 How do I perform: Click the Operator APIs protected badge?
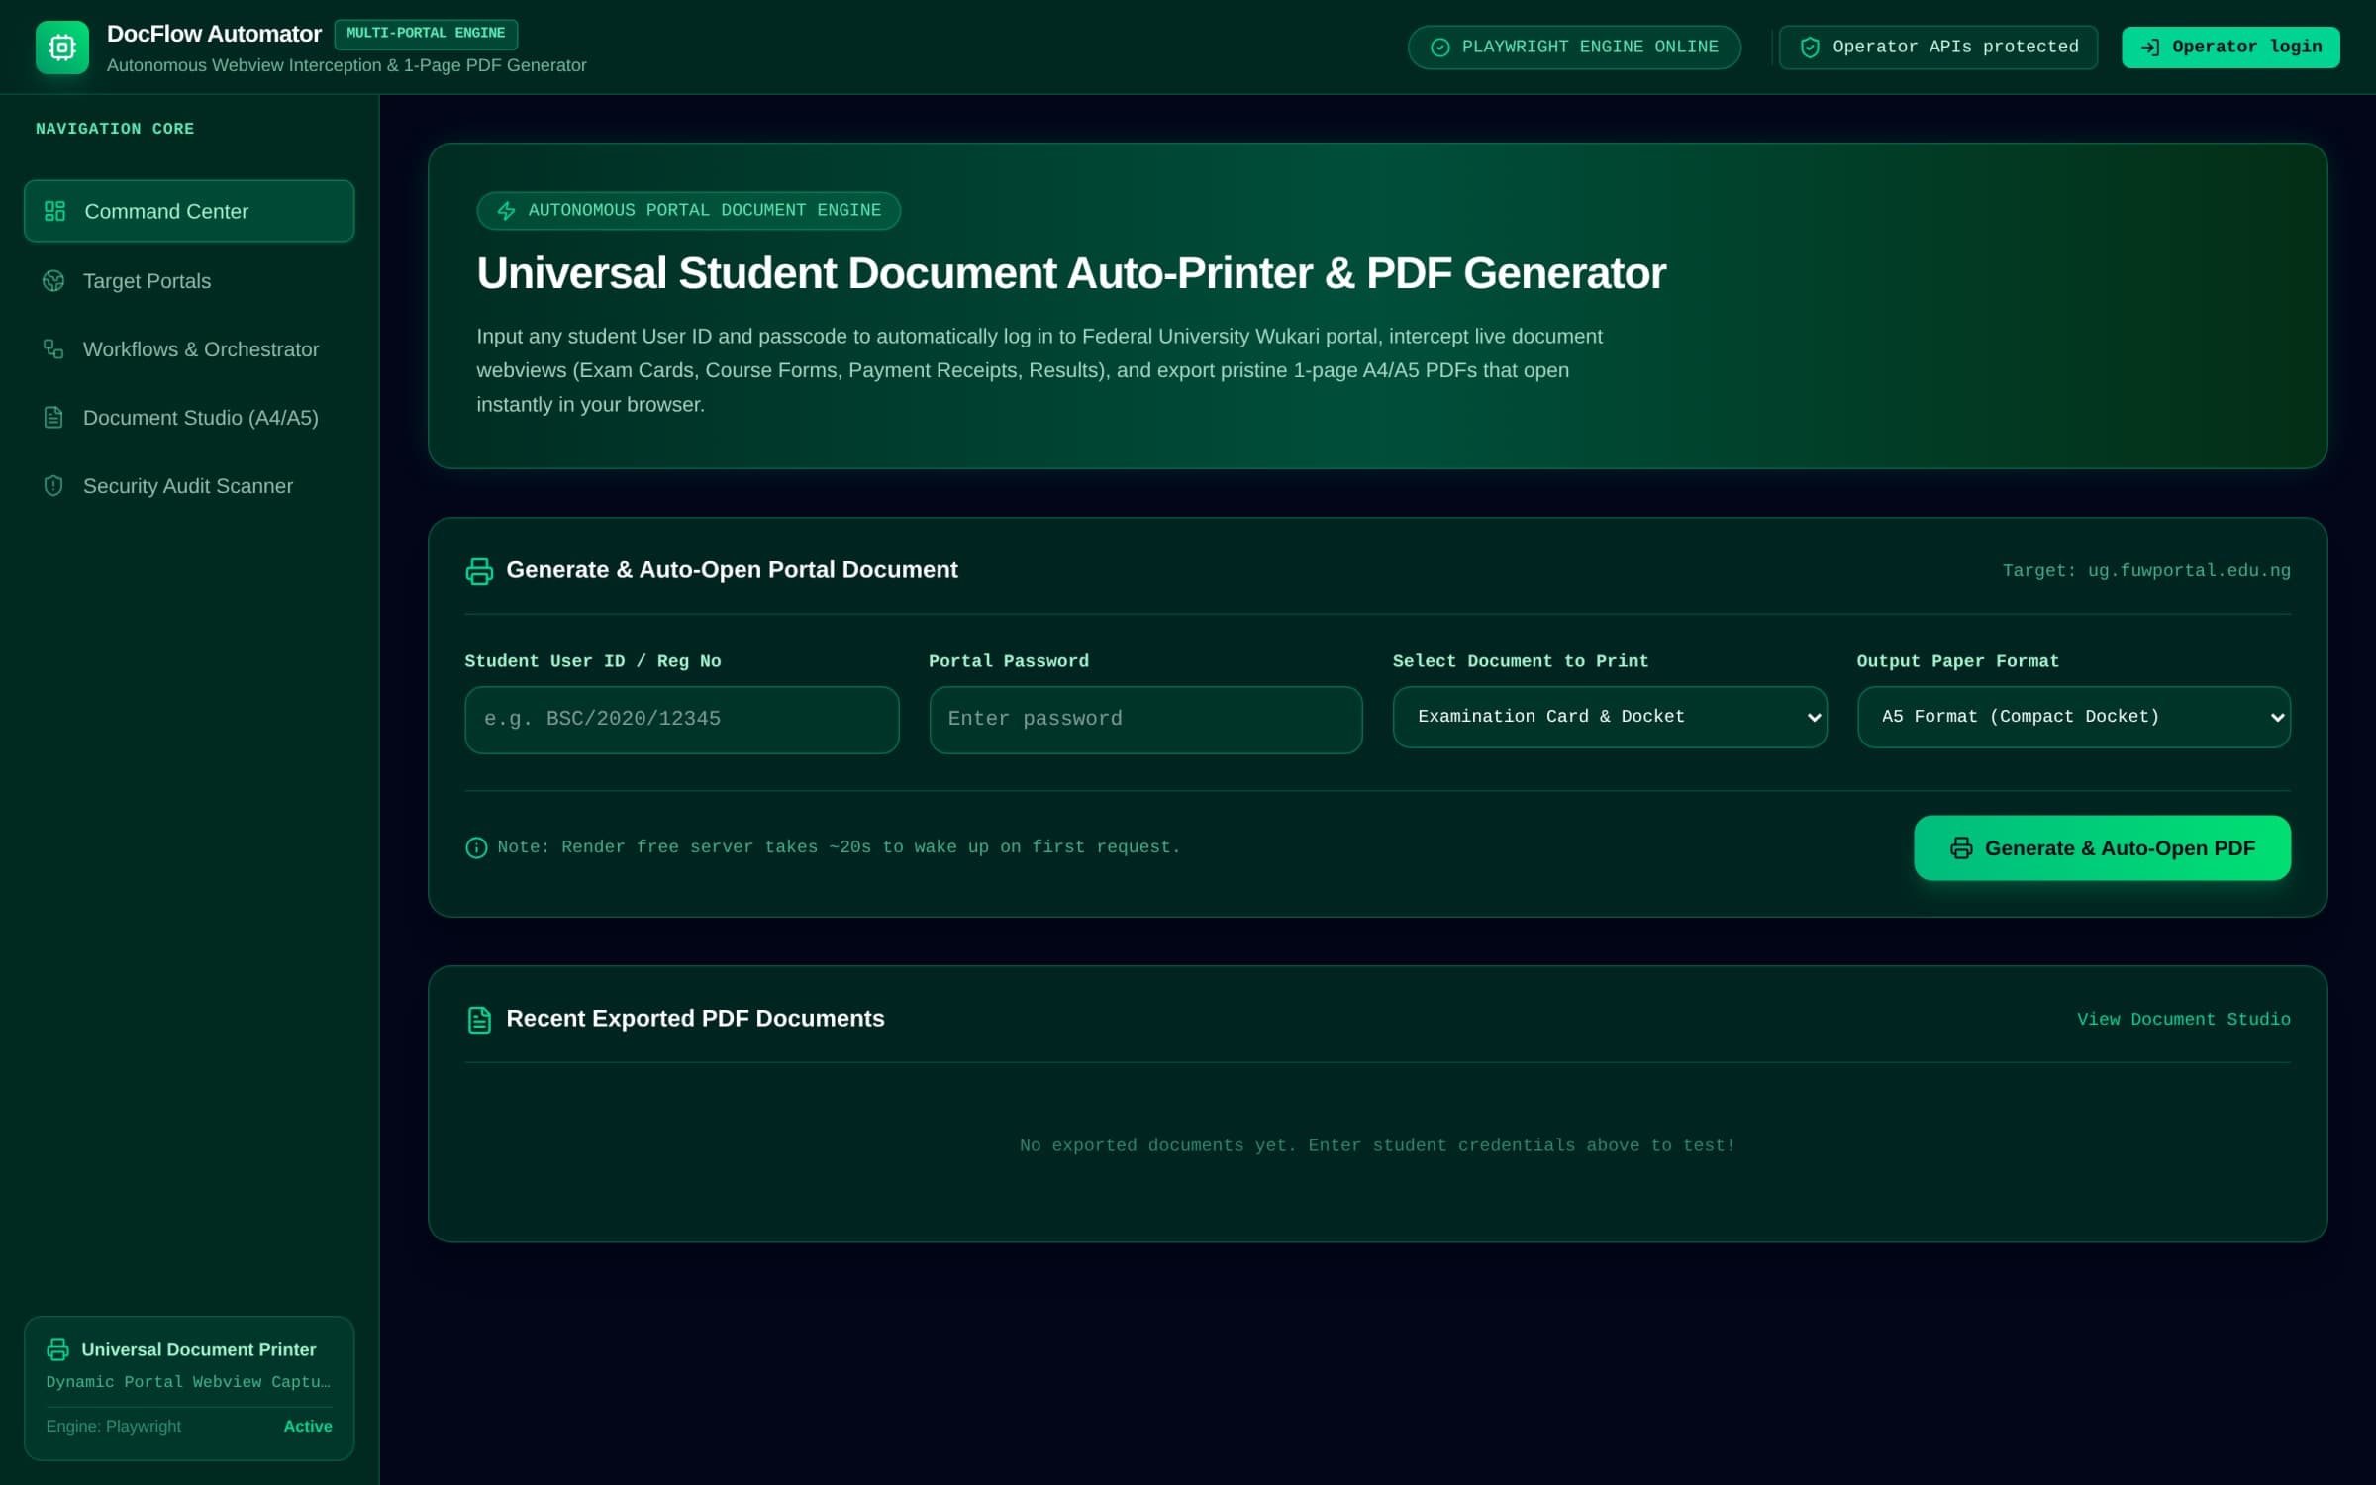(x=1937, y=48)
